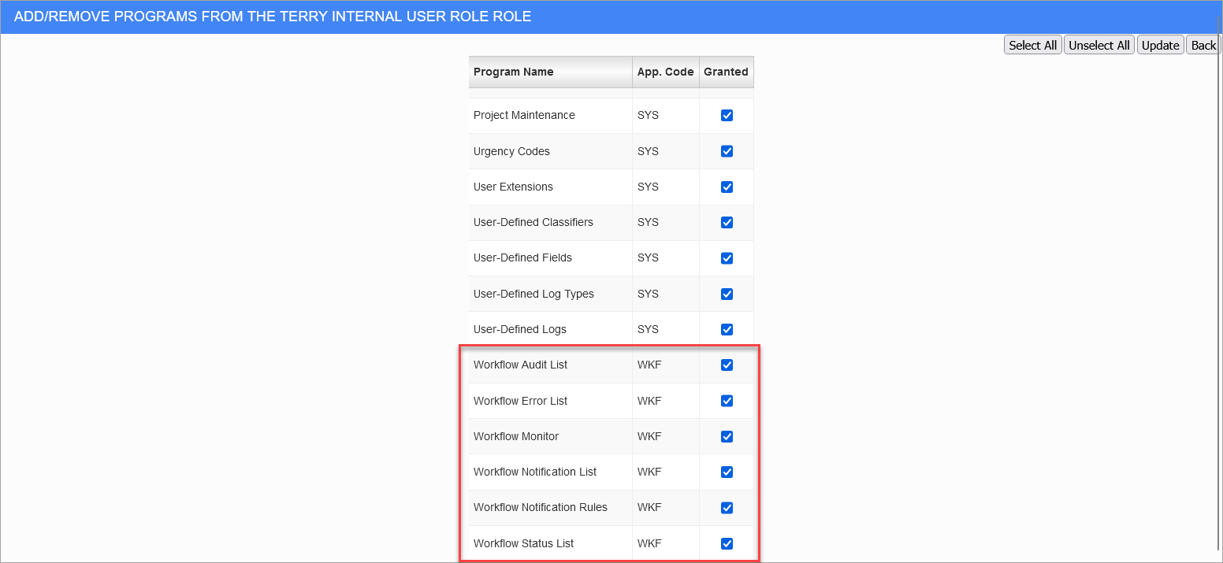This screenshot has width=1223, height=563.
Task: Disable the Workflow Error List program
Action: pos(727,400)
